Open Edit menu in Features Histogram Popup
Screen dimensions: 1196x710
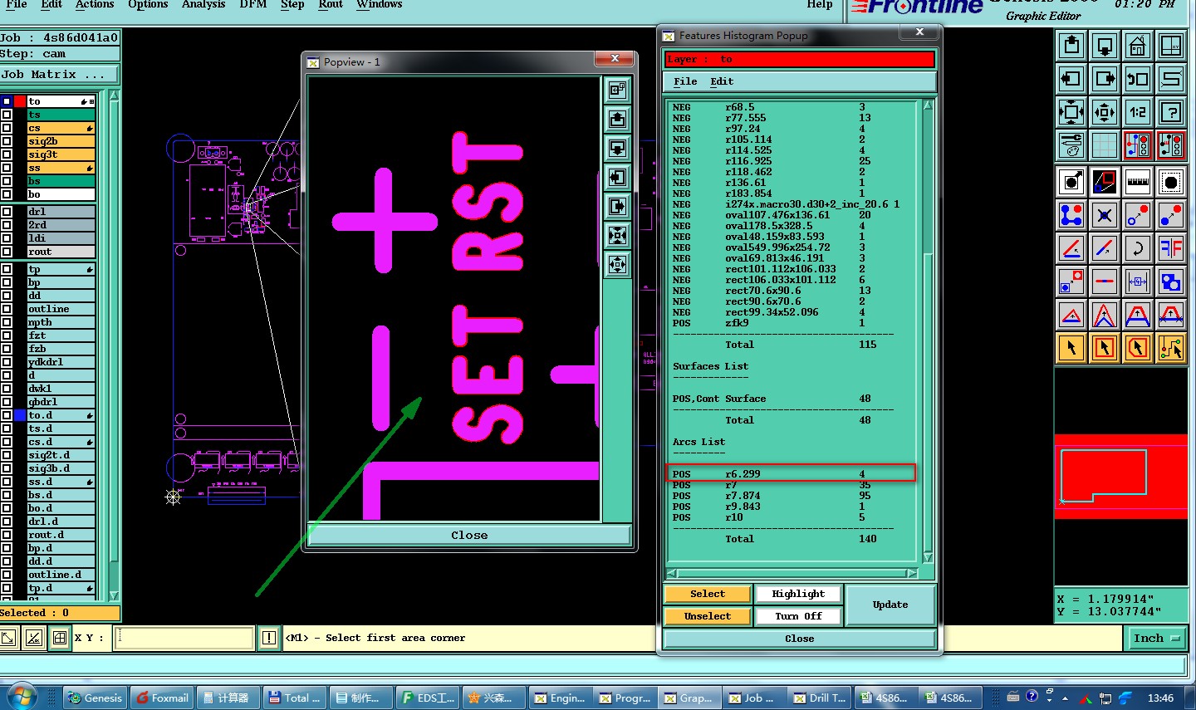coord(722,81)
